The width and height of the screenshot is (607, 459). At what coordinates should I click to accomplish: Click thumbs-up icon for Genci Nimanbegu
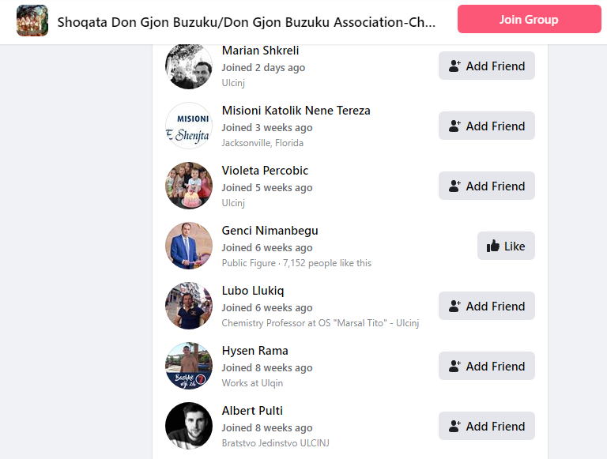pyautogui.click(x=493, y=246)
